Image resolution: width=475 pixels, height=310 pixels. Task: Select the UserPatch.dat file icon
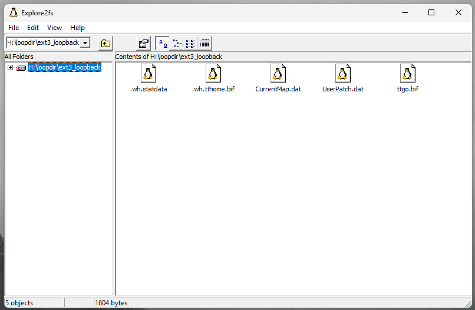click(343, 73)
